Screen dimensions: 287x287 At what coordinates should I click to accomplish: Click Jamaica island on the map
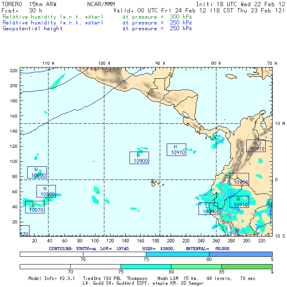coord(231,76)
